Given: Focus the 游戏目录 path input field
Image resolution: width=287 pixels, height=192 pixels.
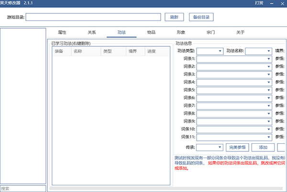Looking at the screenshot, I should click(x=93, y=17).
